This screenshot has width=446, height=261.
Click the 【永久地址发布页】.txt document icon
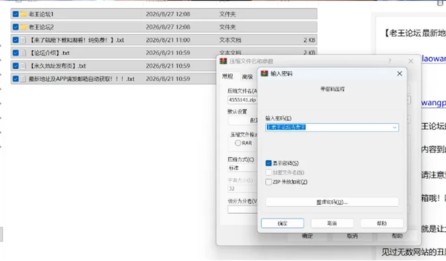tap(23, 66)
